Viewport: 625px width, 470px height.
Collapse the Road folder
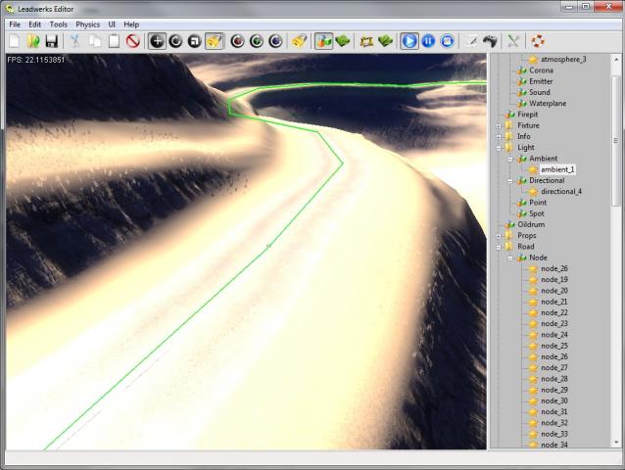499,247
